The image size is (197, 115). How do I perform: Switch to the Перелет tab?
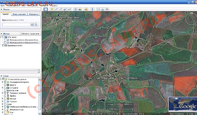coord(5,14)
